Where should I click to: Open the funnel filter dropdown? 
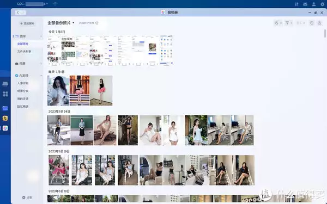click(x=288, y=23)
